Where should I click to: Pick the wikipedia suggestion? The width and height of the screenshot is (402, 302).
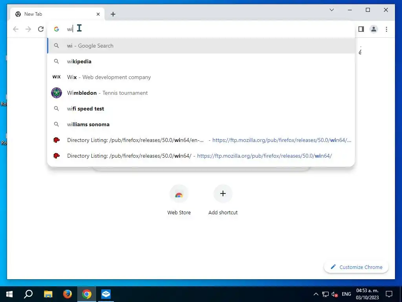[201, 61]
